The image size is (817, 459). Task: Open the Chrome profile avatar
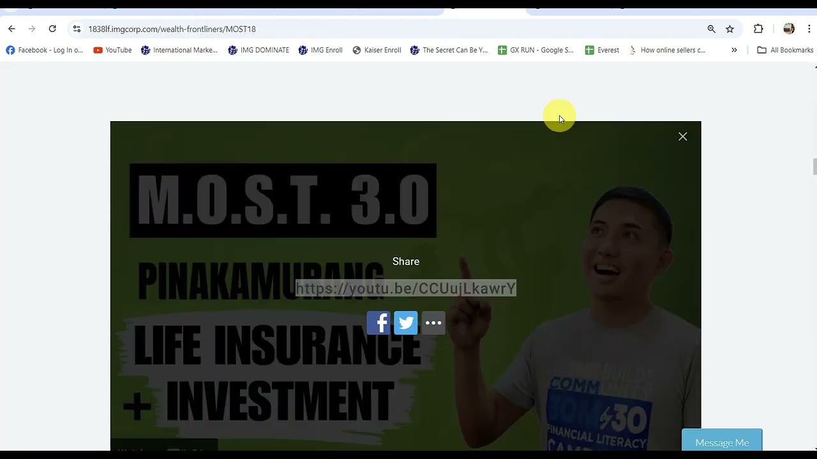[x=789, y=29]
